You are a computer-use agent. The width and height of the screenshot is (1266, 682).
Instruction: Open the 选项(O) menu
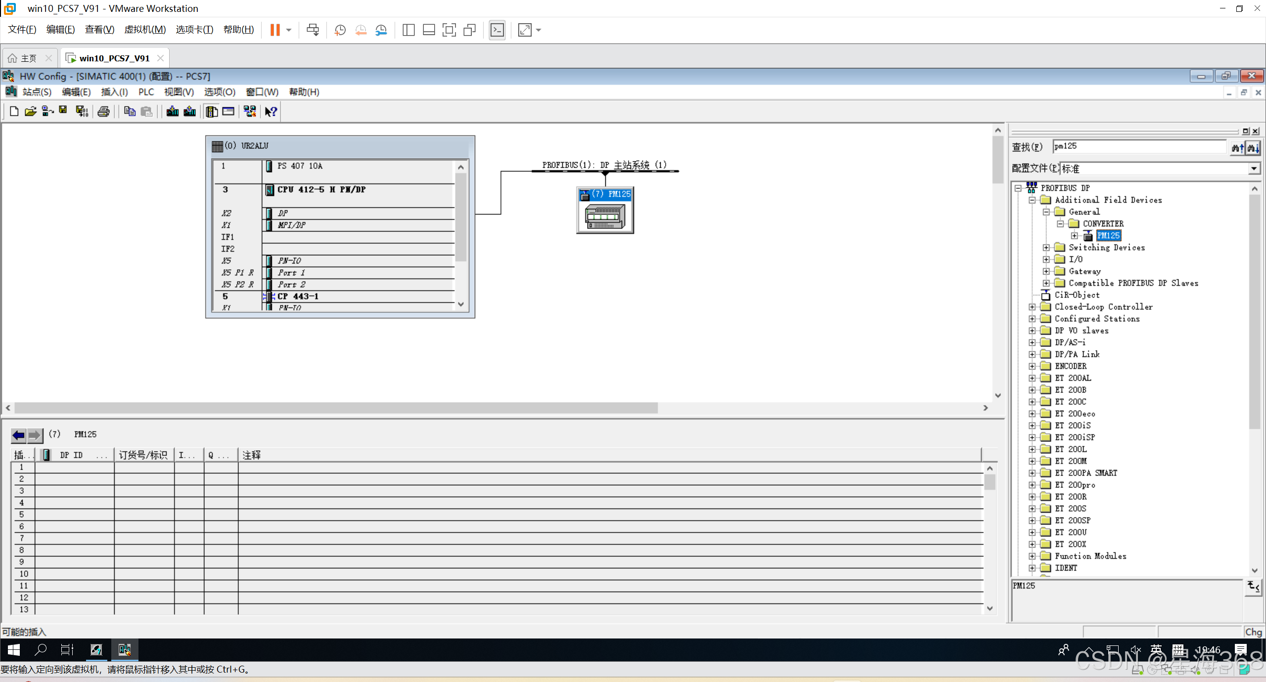pyautogui.click(x=220, y=92)
